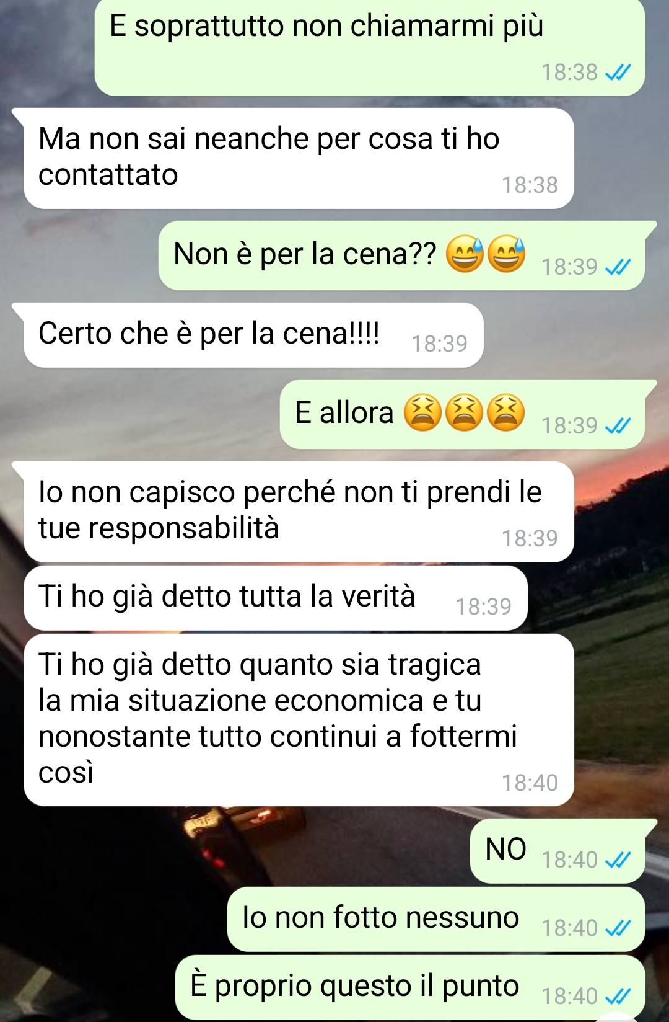
Task: Tap the 18:40 timestamp on the 'così' message
Action: pyautogui.click(x=530, y=783)
